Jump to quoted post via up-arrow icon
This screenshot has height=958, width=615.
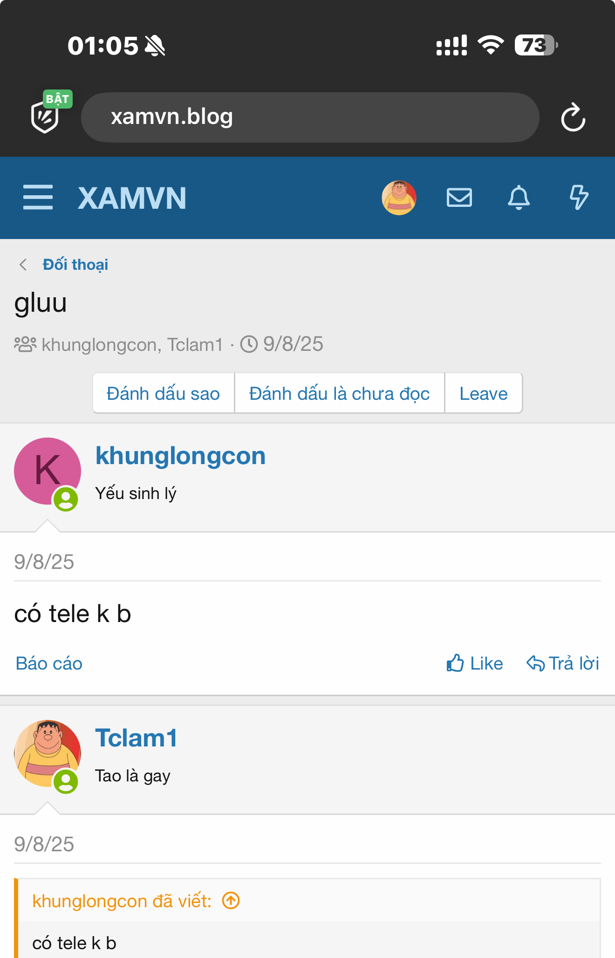[x=231, y=901]
